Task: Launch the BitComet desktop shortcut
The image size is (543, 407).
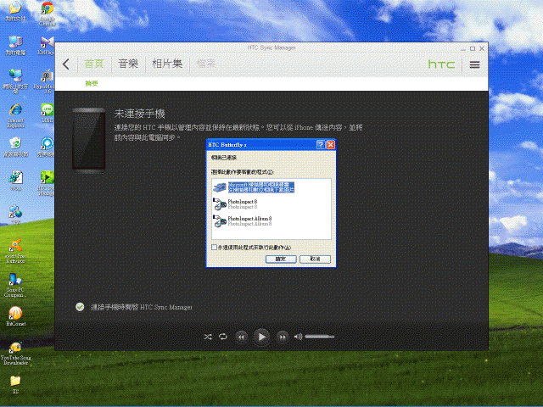Action: 15,316
